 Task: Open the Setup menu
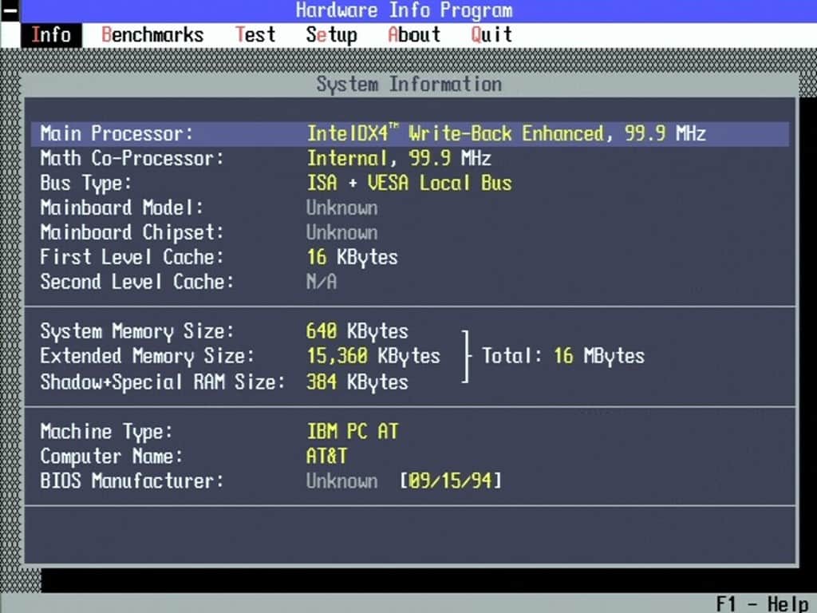point(331,35)
